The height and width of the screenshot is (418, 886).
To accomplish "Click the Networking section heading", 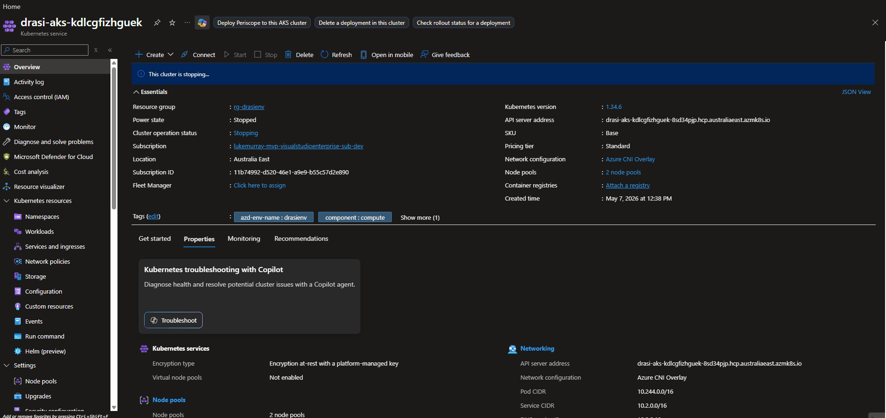I will (x=537, y=348).
